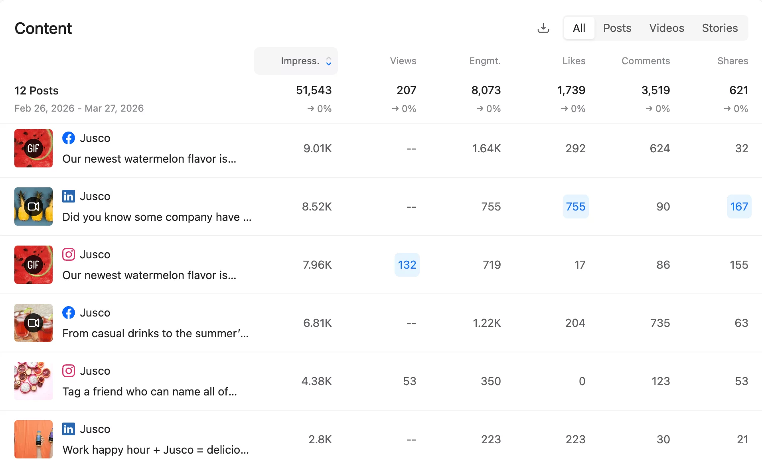Click 9.01K impressions value

[318, 148]
